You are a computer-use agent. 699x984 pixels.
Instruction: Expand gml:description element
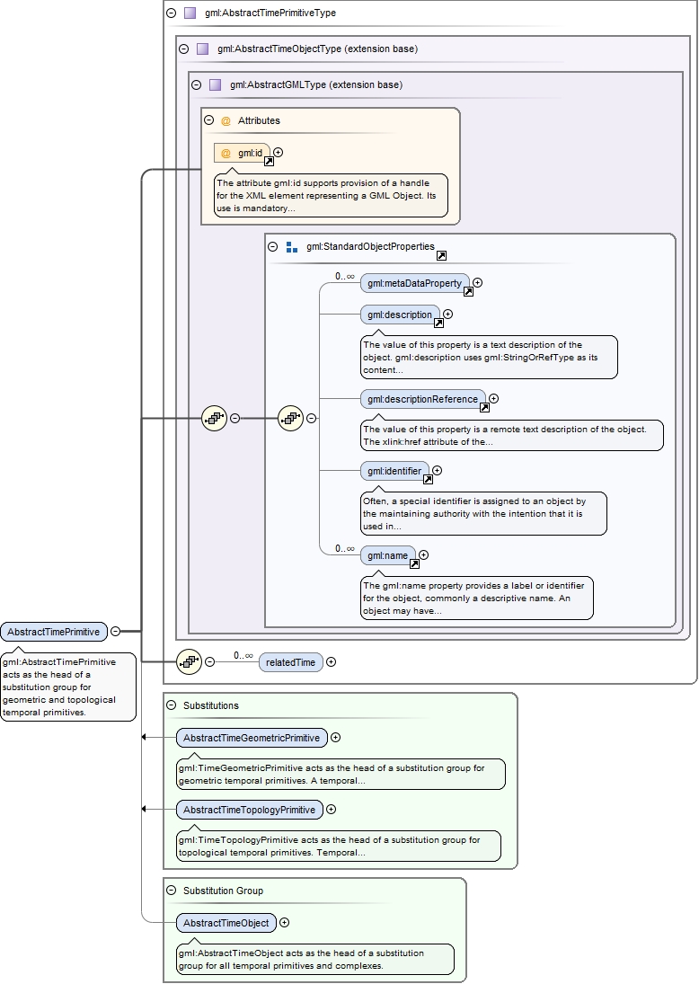(448, 315)
